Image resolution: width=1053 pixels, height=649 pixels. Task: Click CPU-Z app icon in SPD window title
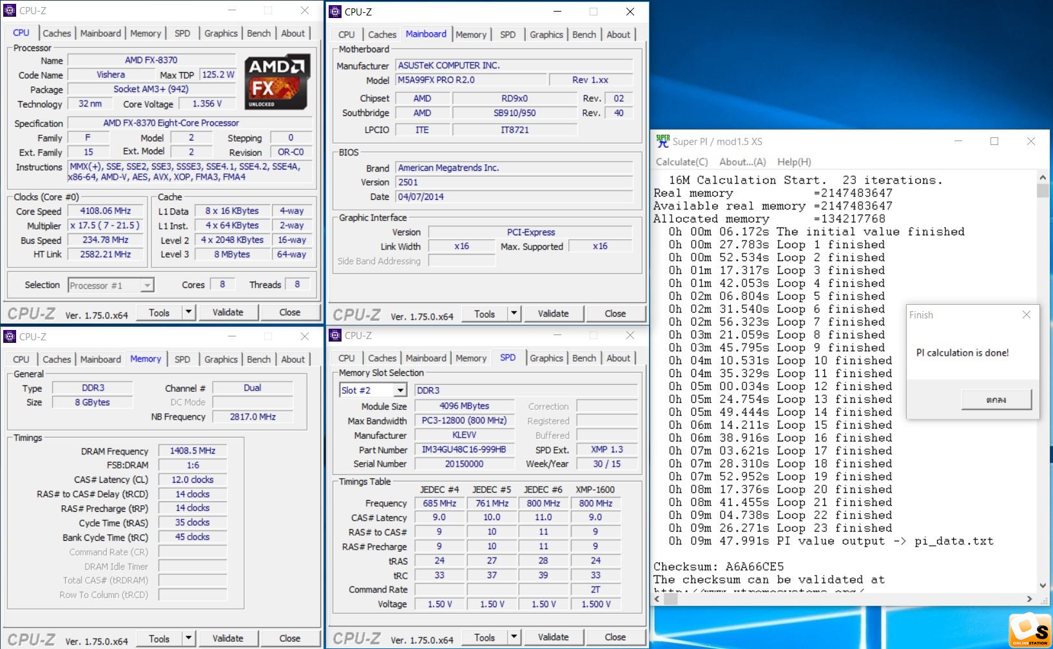coord(335,335)
